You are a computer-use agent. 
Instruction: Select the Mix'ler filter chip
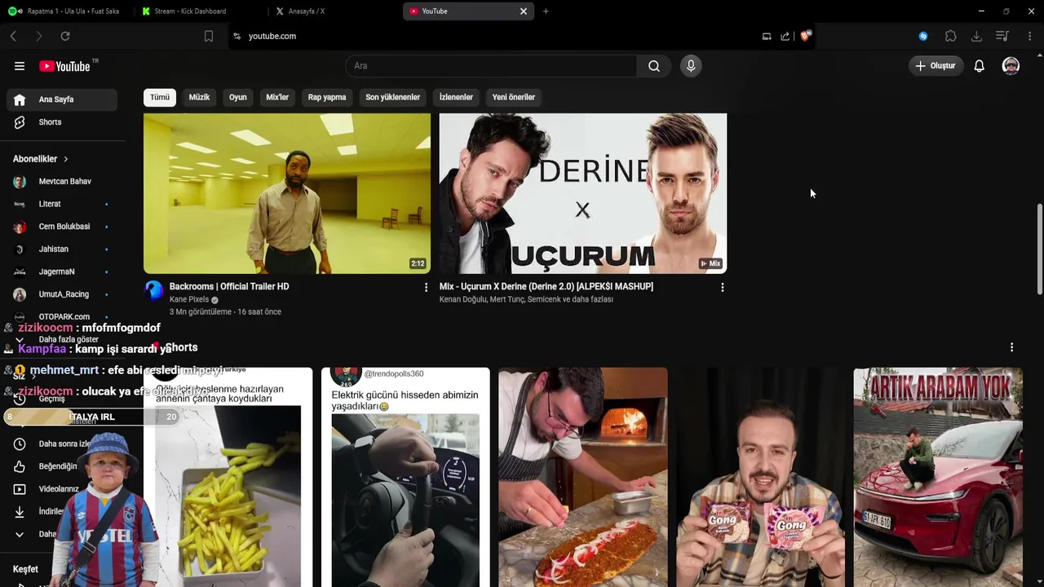[277, 97]
